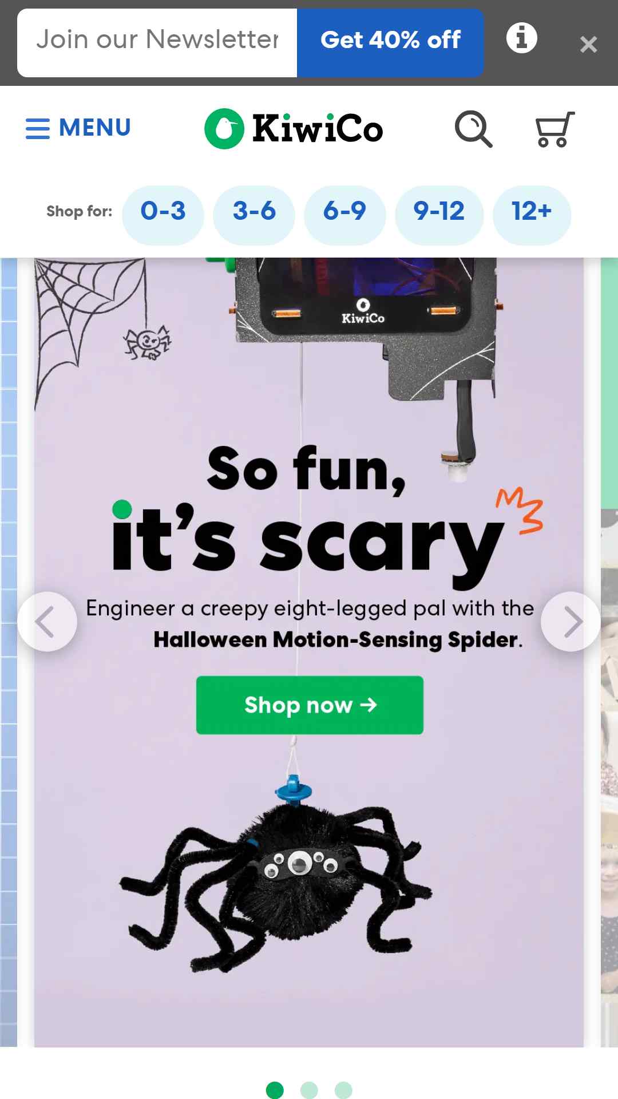Select the first carousel dot
The width and height of the screenshot is (618, 1099).
275,1090
